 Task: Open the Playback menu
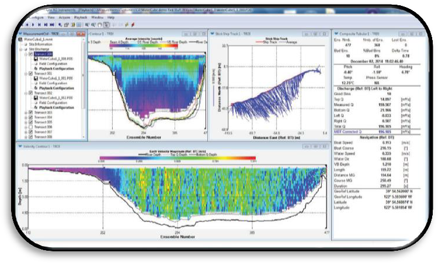[x=79, y=18]
